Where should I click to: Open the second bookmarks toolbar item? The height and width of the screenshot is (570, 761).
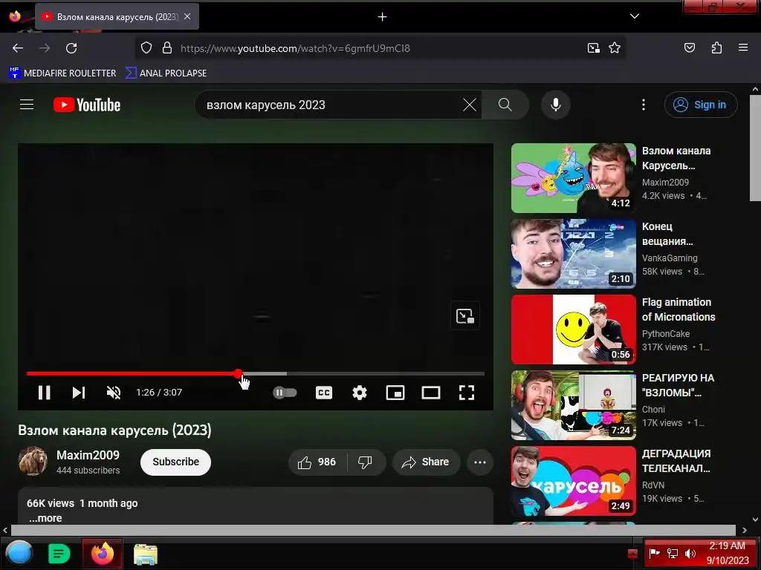(166, 73)
